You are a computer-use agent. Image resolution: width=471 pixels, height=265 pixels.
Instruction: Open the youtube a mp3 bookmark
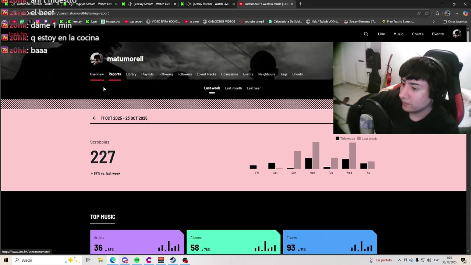click(252, 22)
